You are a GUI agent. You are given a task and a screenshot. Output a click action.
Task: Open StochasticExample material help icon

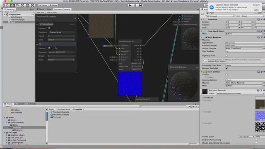(x=258, y=90)
